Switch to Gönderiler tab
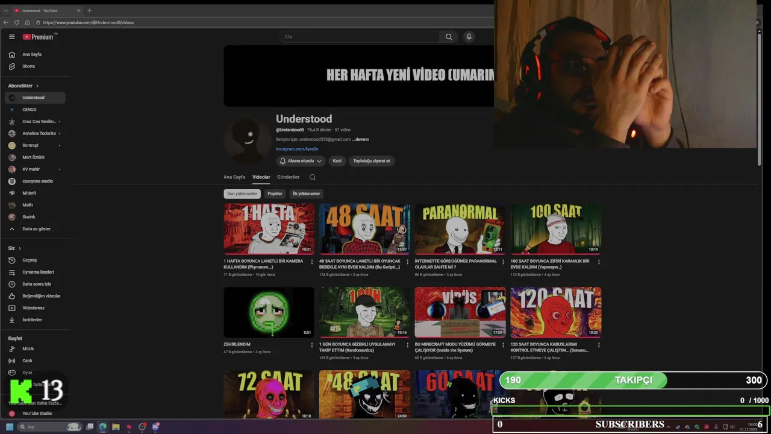 click(x=288, y=177)
